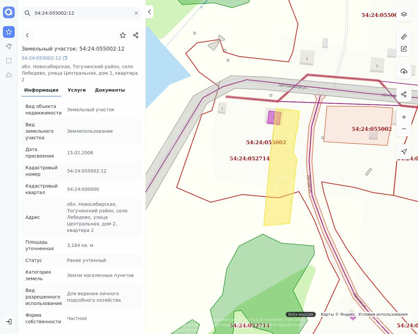418x334 pixels.
Task: Clear the cadastral number search field
Action: 136,13
